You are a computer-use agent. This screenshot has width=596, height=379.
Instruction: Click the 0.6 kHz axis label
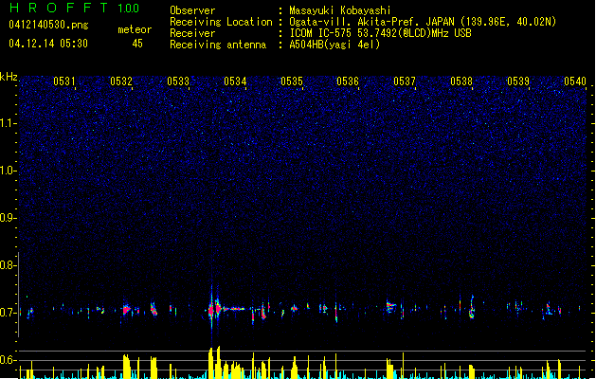[x=8, y=360]
